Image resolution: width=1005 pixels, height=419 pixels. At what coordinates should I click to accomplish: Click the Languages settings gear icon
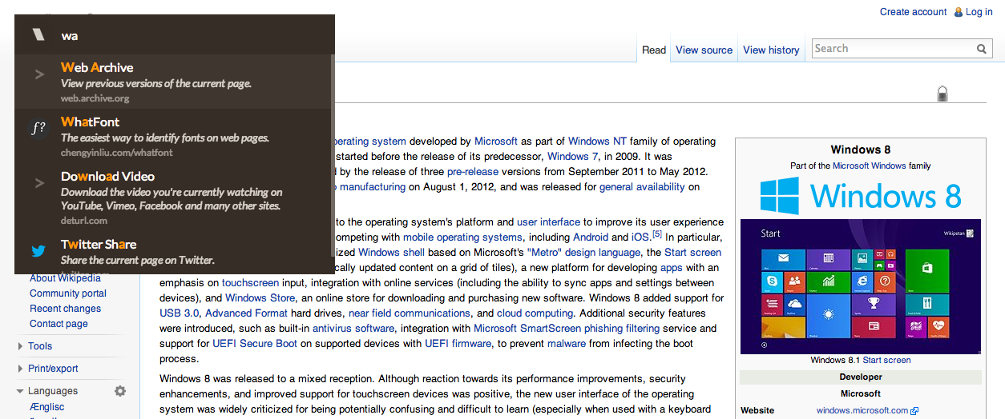[120, 391]
